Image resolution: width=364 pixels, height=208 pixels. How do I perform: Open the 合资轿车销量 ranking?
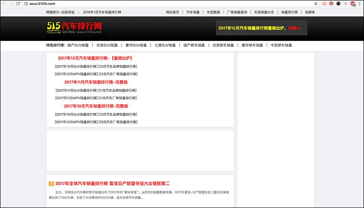[x=223, y=45]
